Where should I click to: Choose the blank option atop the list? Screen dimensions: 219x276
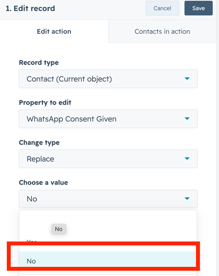point(108,220)
